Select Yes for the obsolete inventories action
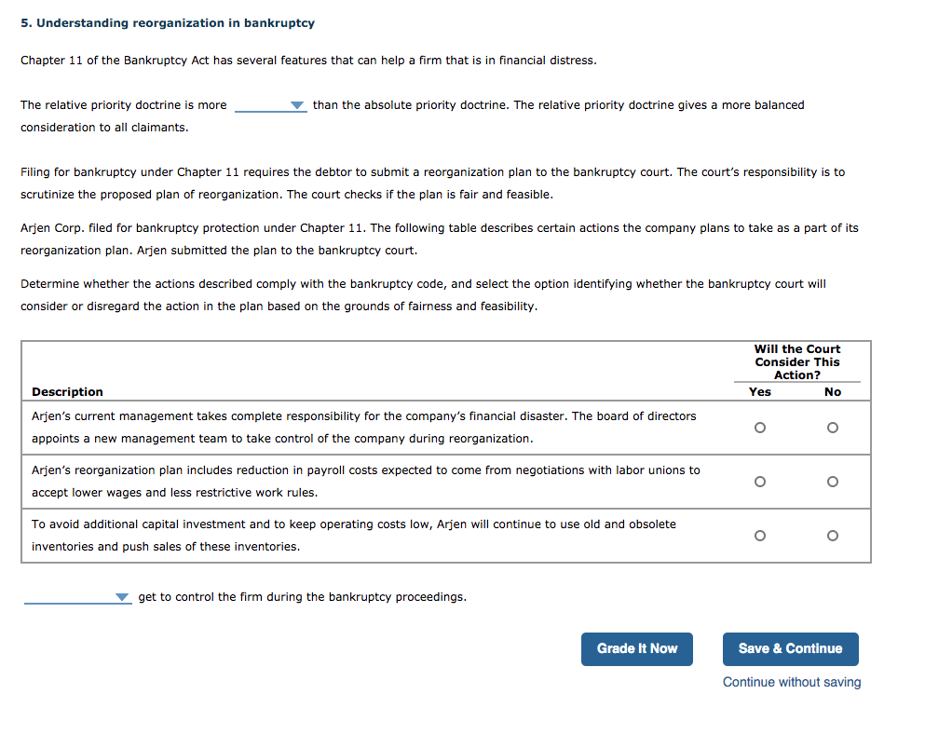 (x=760, y=535)
